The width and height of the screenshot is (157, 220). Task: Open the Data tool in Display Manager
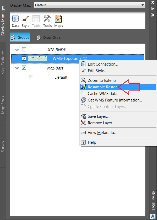[15, 21]
